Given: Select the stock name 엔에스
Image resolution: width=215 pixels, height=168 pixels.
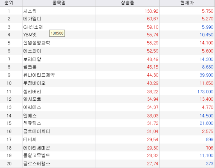Looking at the screenshot, I should point(30,115).
